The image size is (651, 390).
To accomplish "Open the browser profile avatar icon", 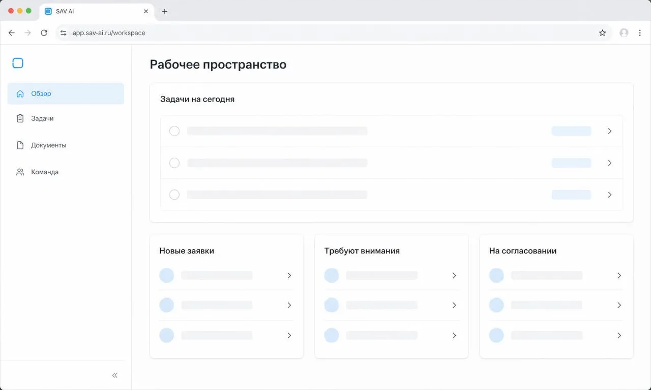I will (624, 33).
